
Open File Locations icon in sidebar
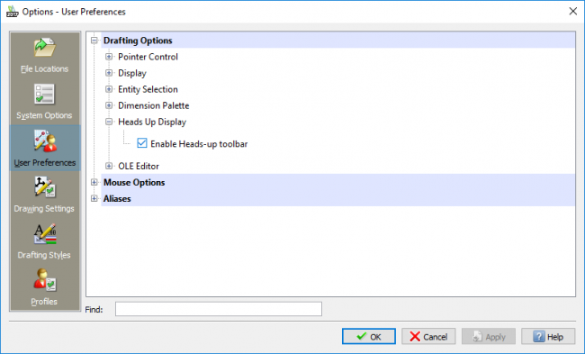point(45,48)
